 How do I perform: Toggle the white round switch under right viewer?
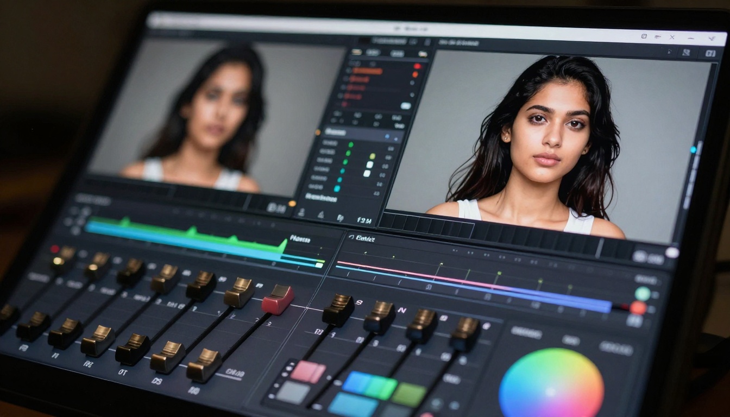coord(672,252)
